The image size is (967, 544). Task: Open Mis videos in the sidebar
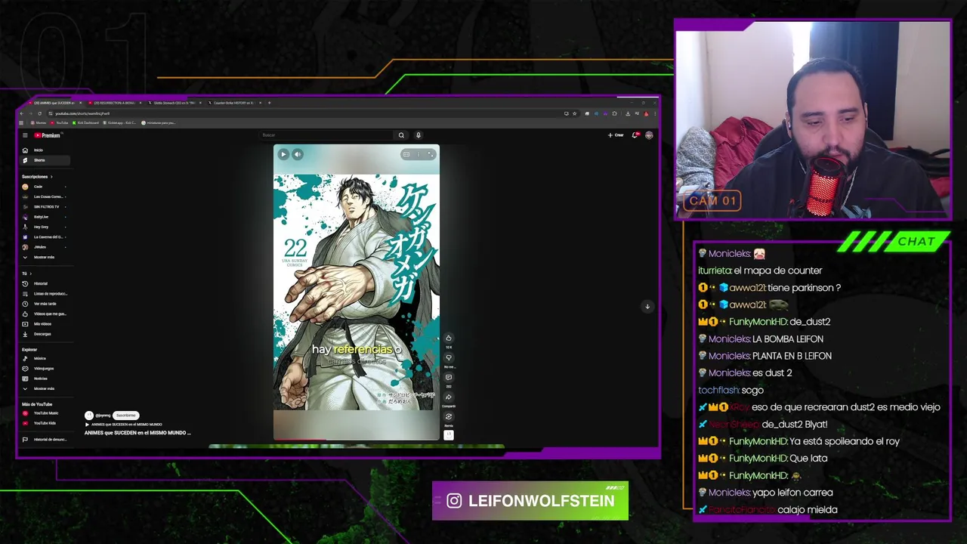[45, 323]
